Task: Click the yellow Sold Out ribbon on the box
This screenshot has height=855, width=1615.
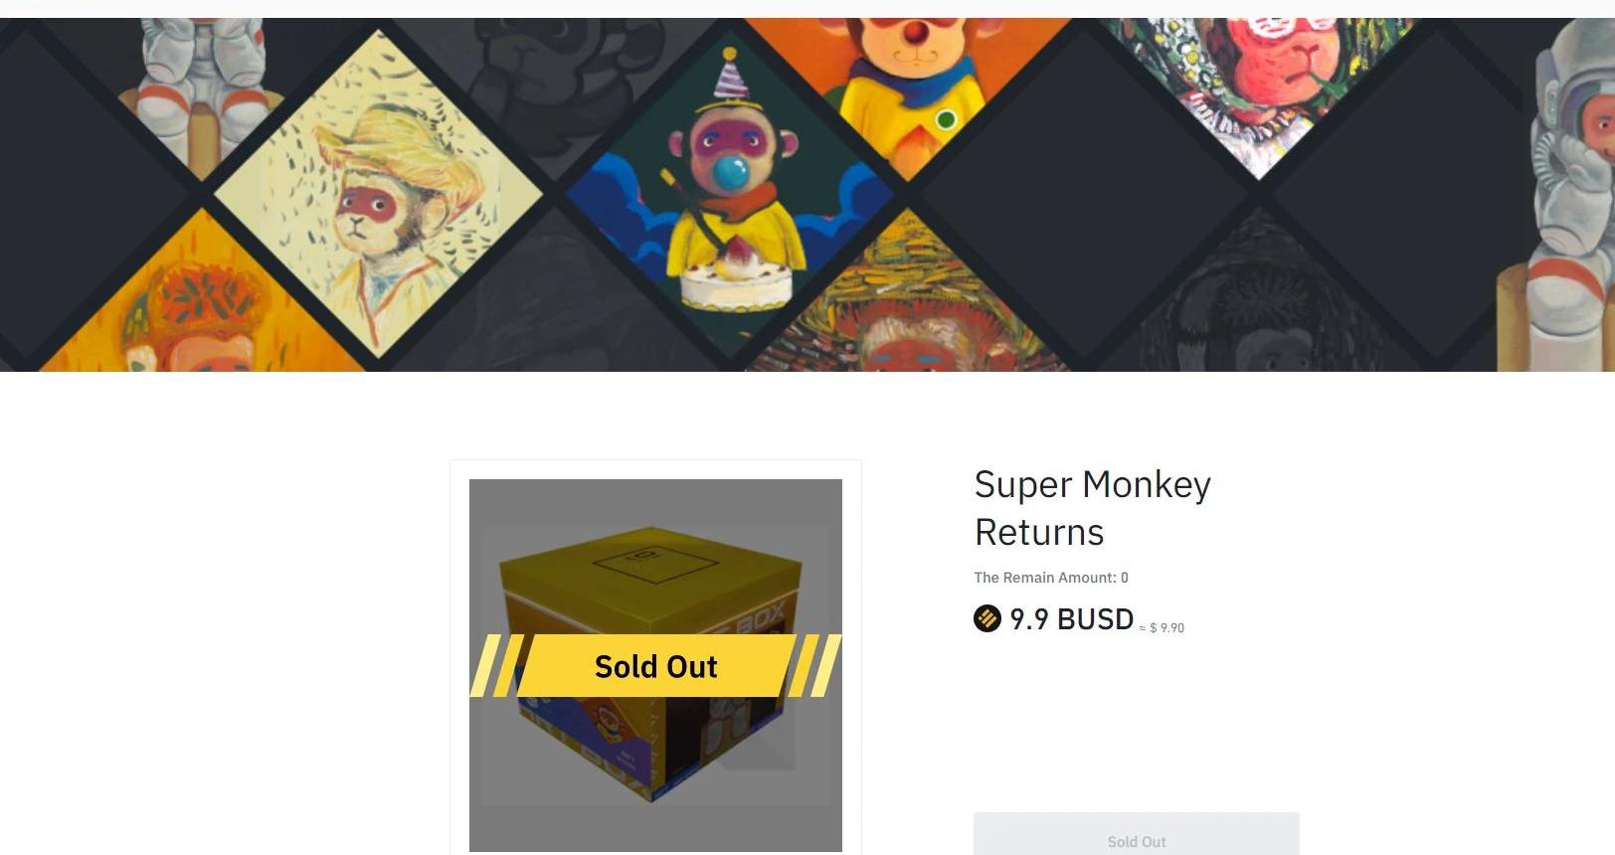Action: [655, 666]
